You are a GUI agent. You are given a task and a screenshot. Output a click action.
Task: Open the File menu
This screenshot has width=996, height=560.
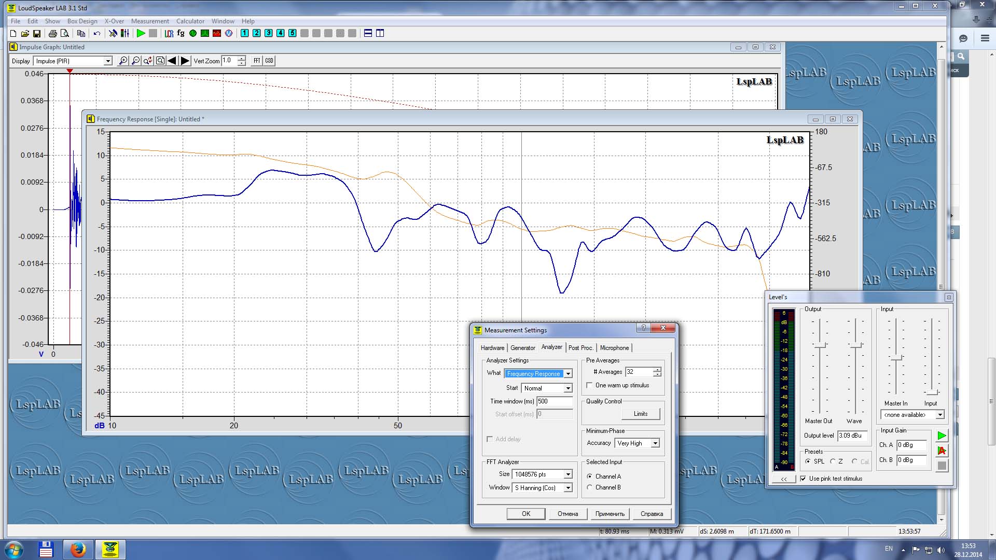16,21
